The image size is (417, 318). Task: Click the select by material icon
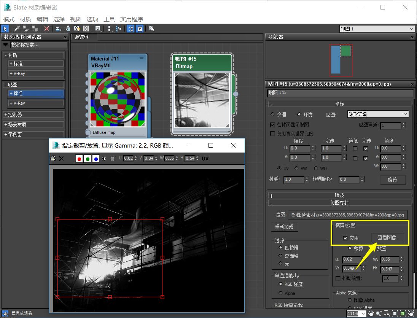point(151,29)
